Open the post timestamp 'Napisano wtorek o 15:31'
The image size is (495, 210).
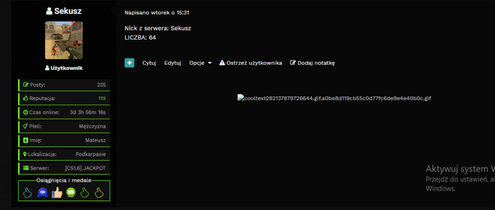157,13
